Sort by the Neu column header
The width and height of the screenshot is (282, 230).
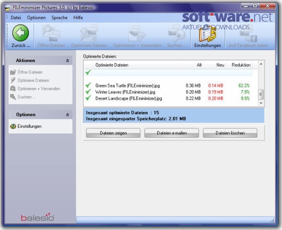215,65
